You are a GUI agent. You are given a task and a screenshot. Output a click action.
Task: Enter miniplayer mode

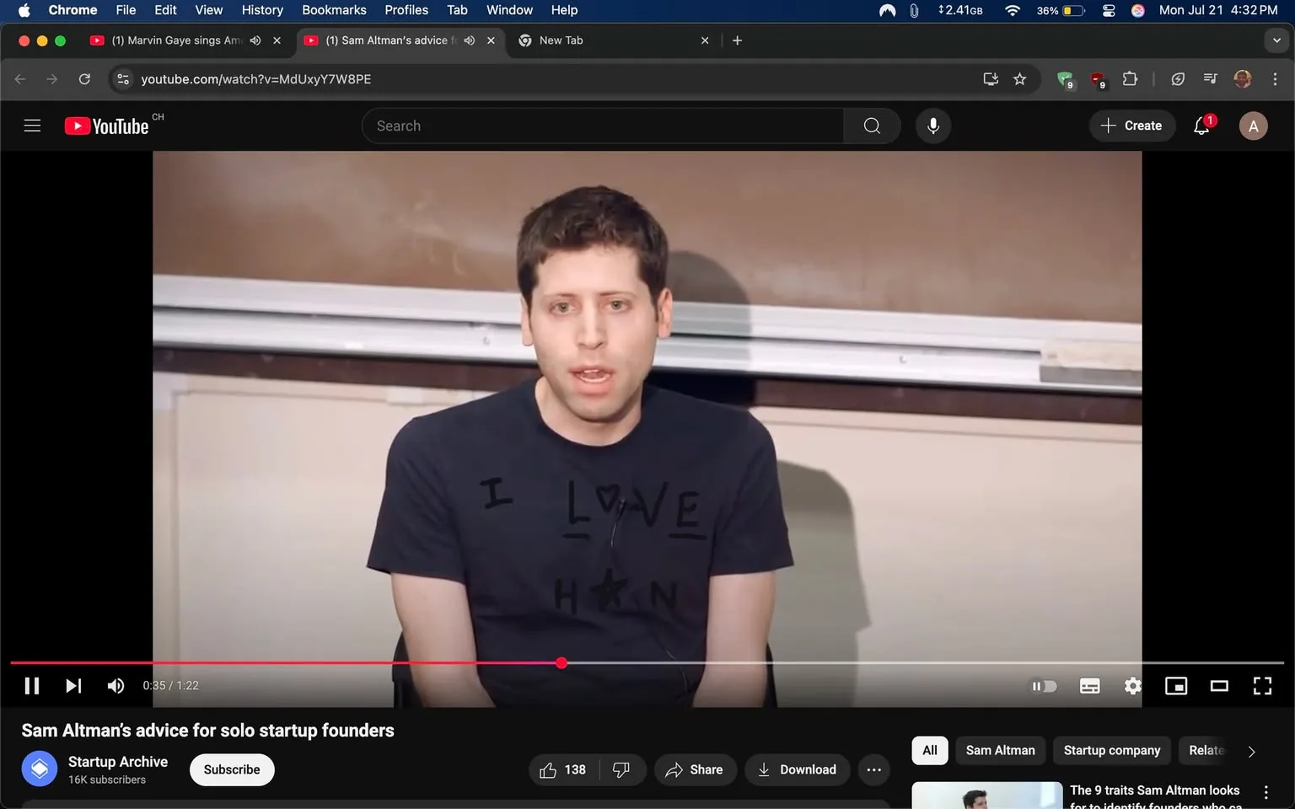click(x=1175, y=685)
